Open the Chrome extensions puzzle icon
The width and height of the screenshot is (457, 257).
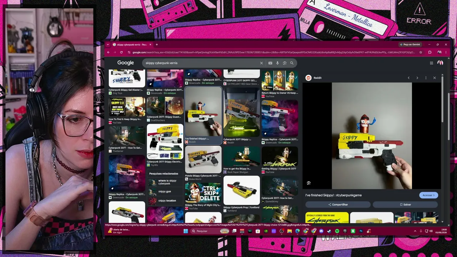pos(430,52)
